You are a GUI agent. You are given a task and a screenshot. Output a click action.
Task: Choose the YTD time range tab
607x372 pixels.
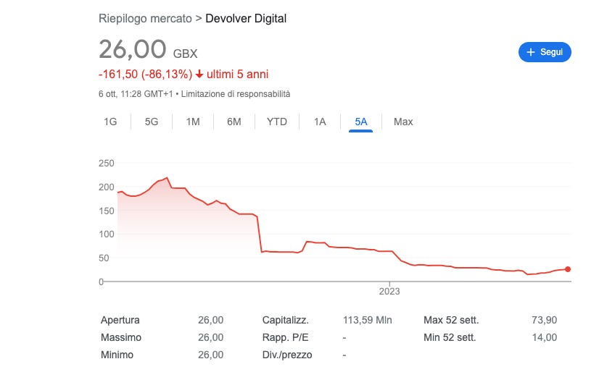click(x=277, y=122)
